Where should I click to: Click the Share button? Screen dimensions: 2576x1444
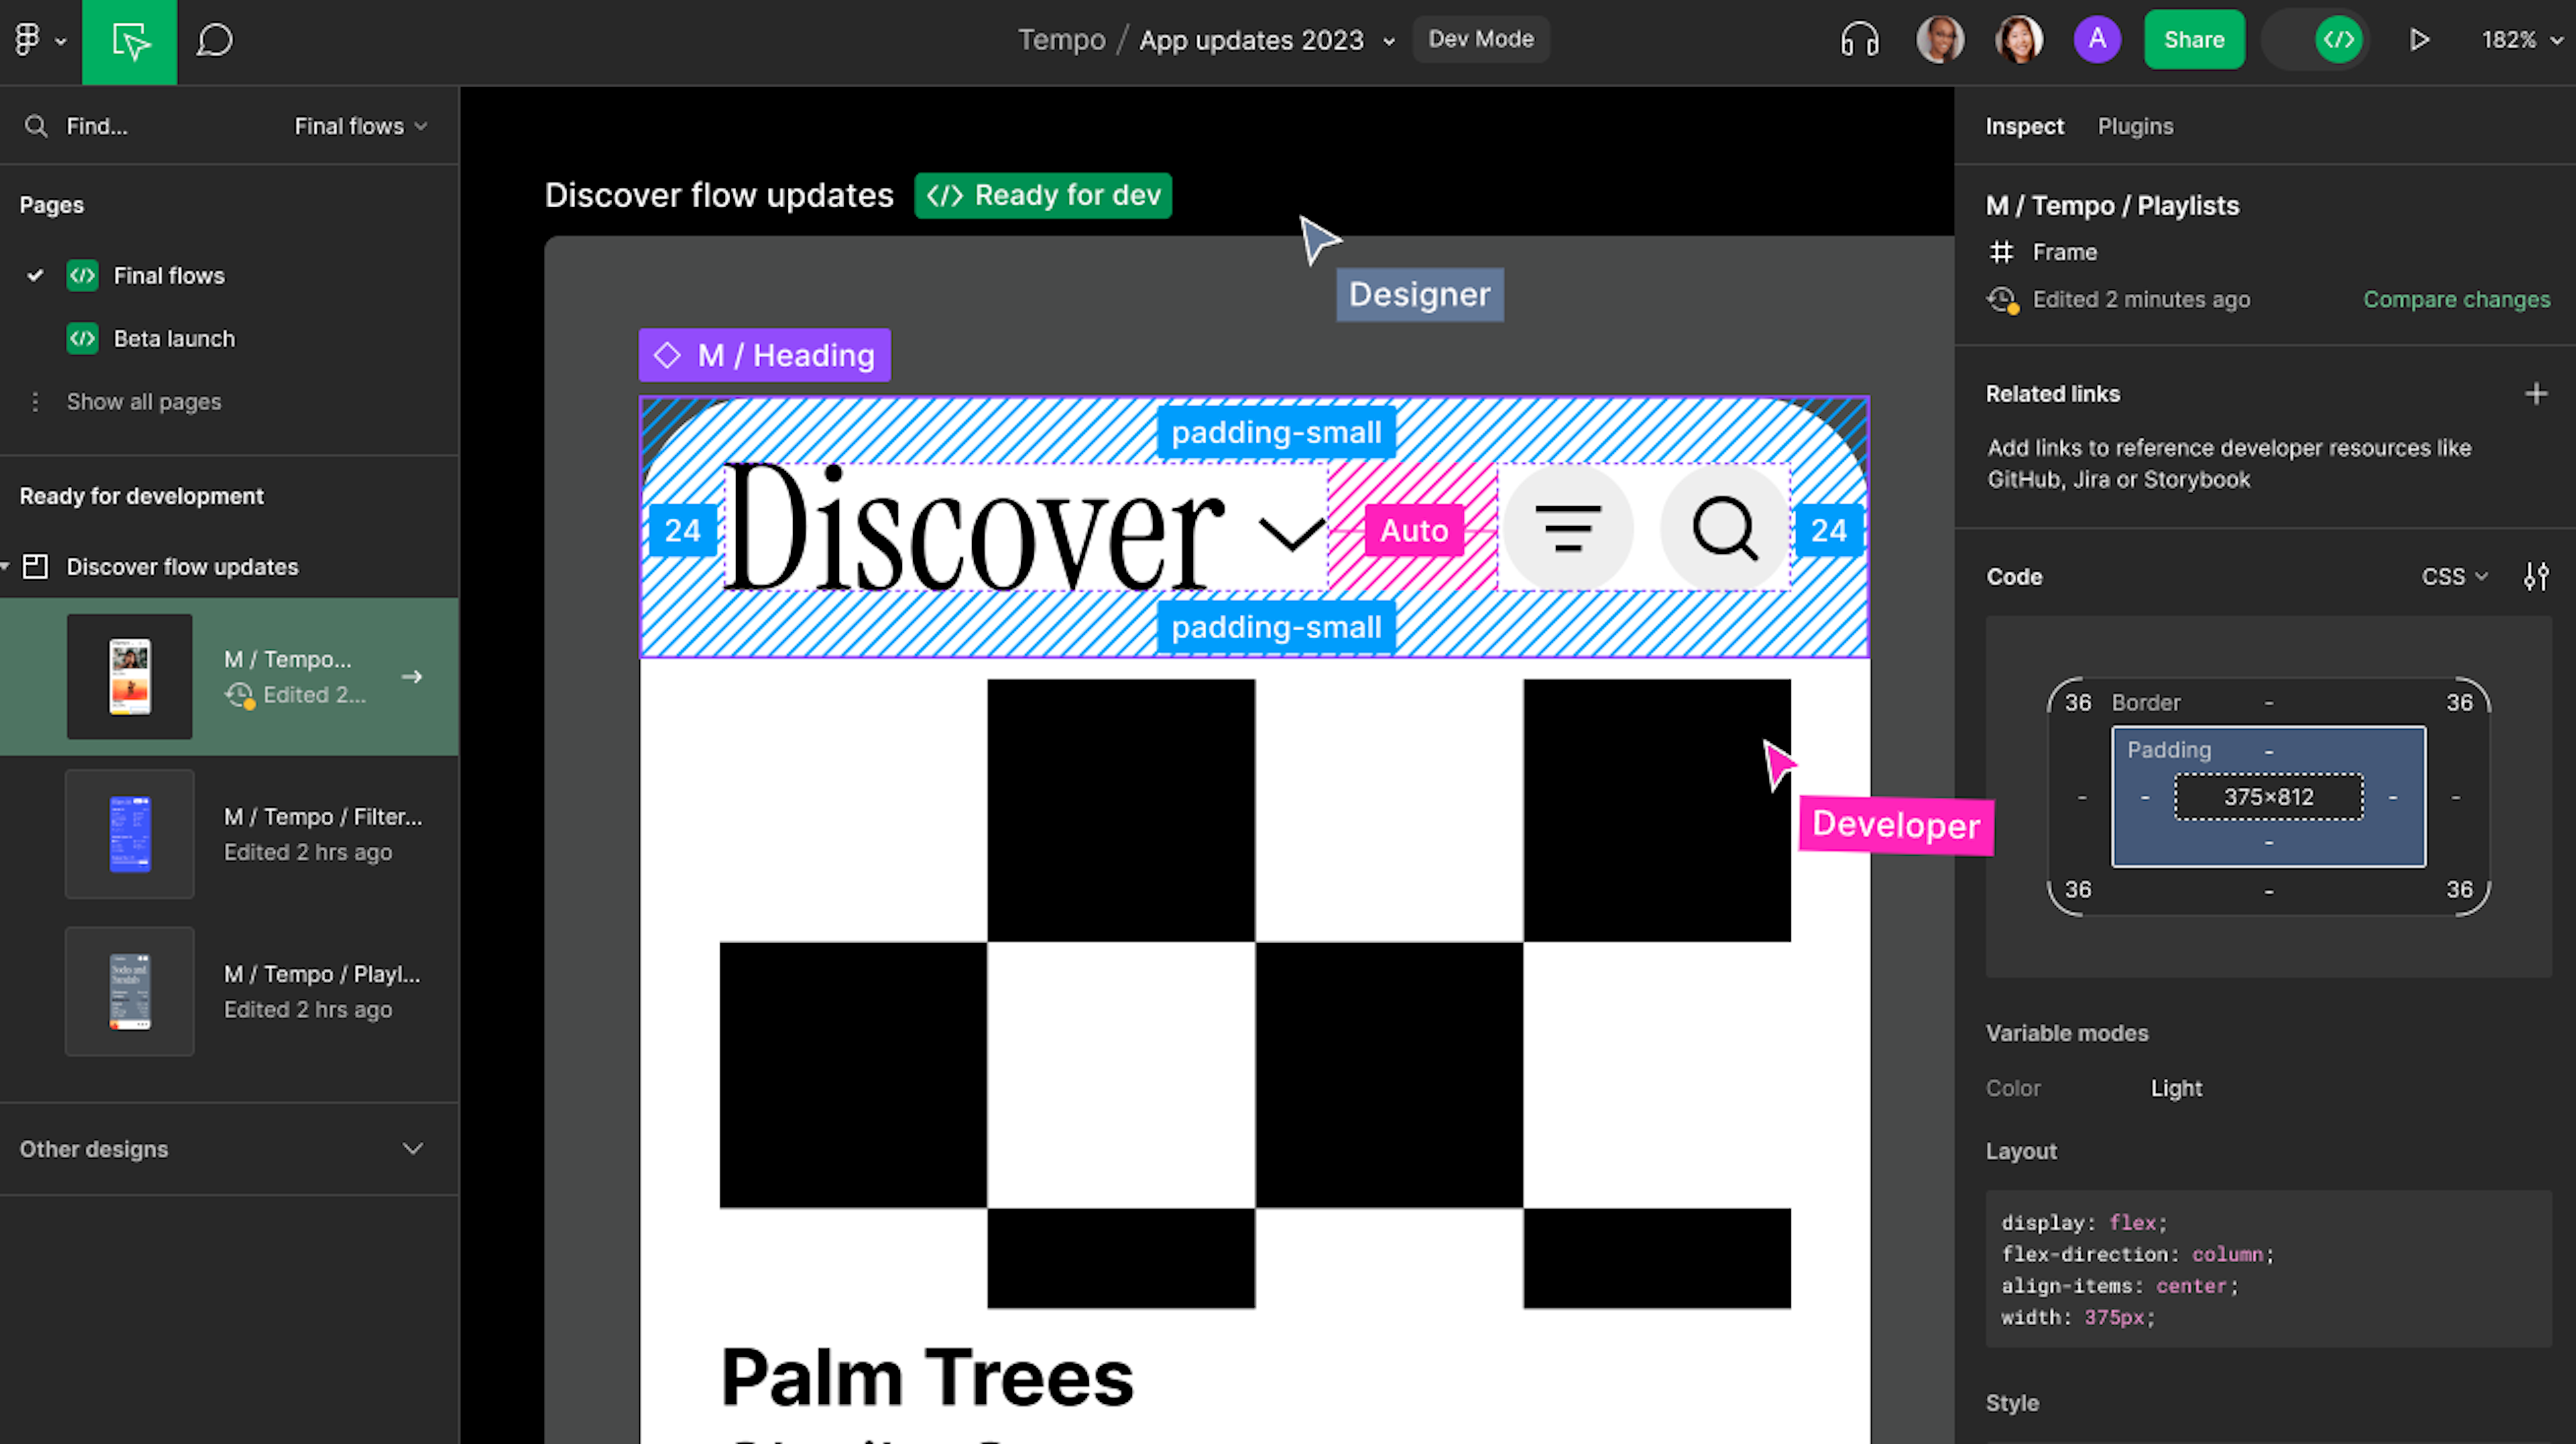(x=2194, y=39)
